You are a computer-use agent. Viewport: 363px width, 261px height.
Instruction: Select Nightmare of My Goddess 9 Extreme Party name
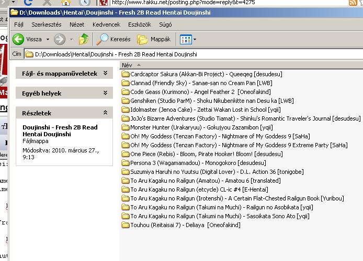[239, 145]
